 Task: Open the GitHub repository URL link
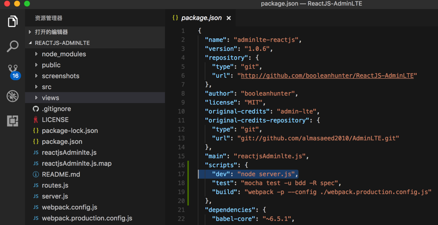click(x=327, y=76)
